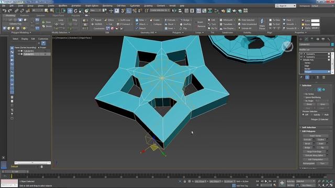Click the Show End Result toggle icon
The width and height of the screenshot is (335, 188).
pos(307,77)
